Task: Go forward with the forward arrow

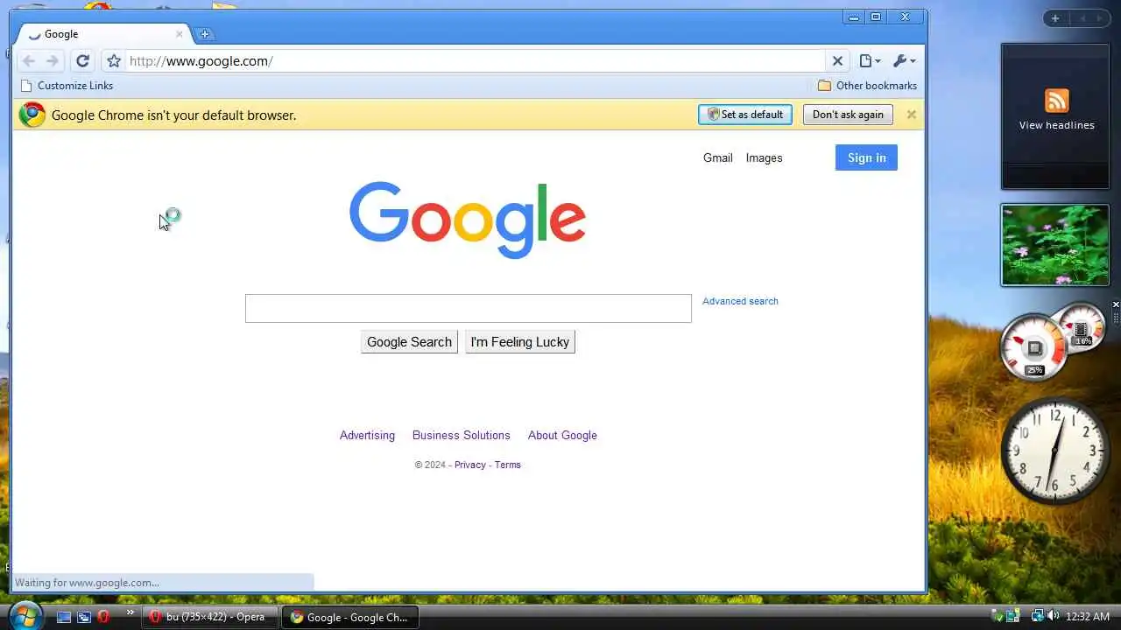Action: tap(53, 61)
